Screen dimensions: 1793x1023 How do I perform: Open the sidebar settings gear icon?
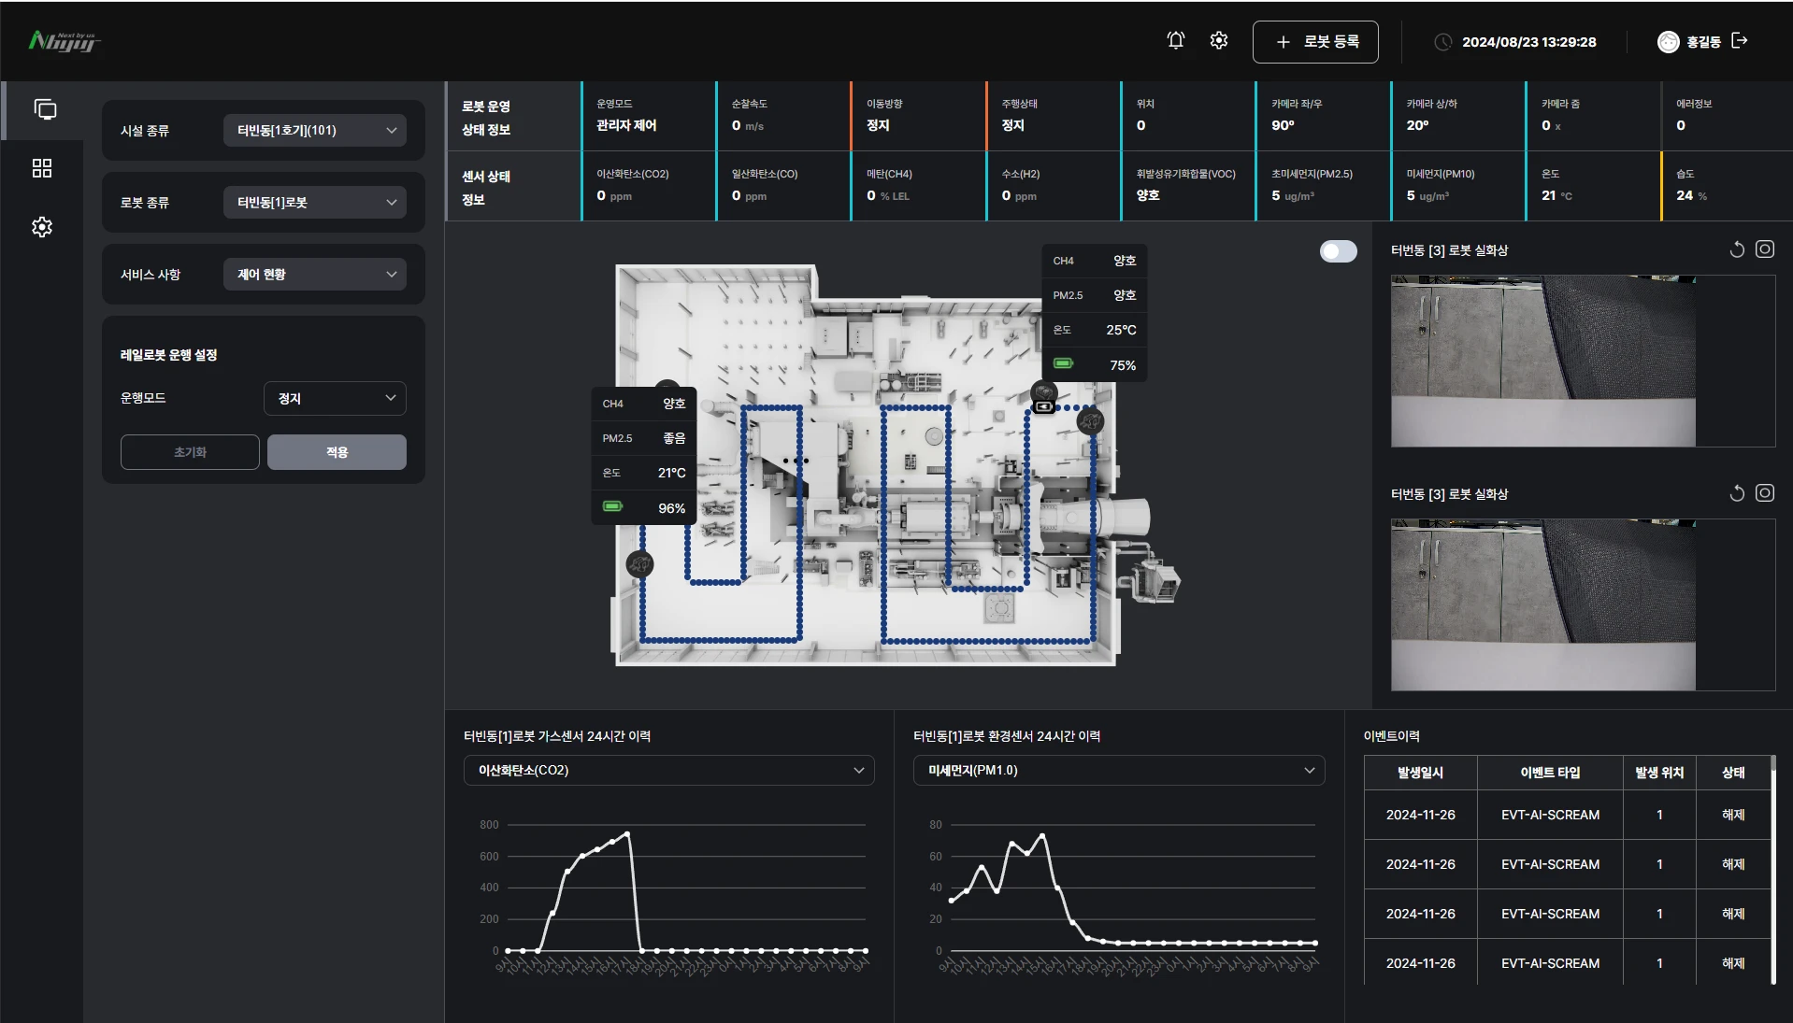42,227
